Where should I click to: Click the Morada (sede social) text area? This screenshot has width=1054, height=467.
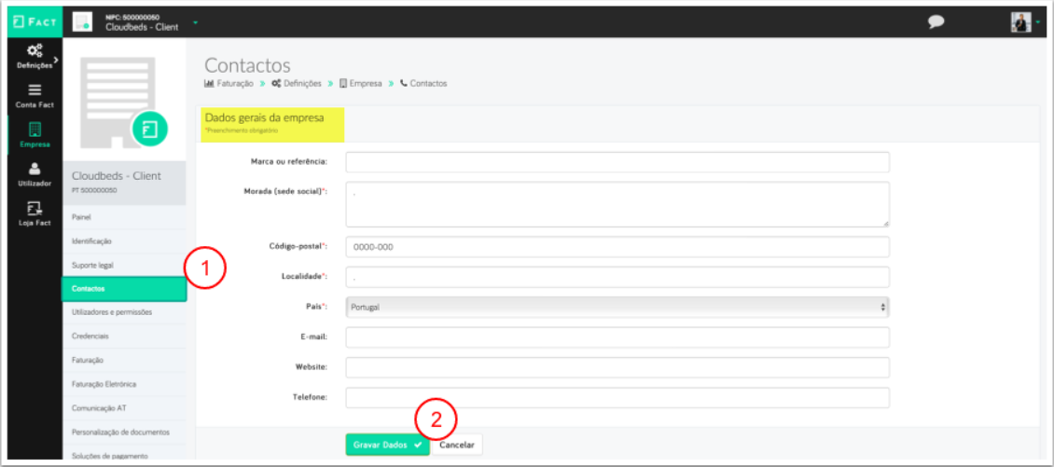[x=617, y=204]
